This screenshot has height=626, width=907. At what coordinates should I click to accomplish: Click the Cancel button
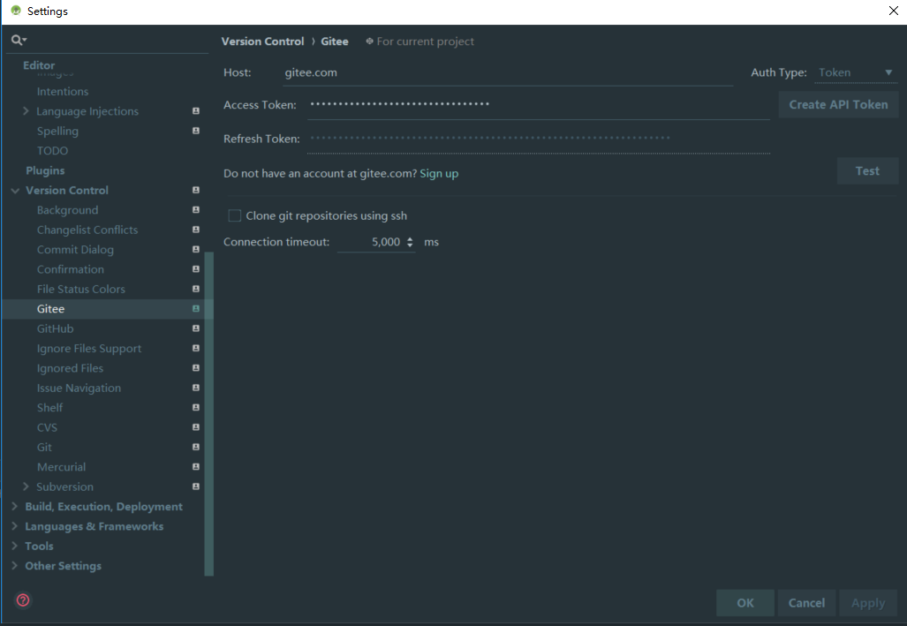tap(806, 603)
